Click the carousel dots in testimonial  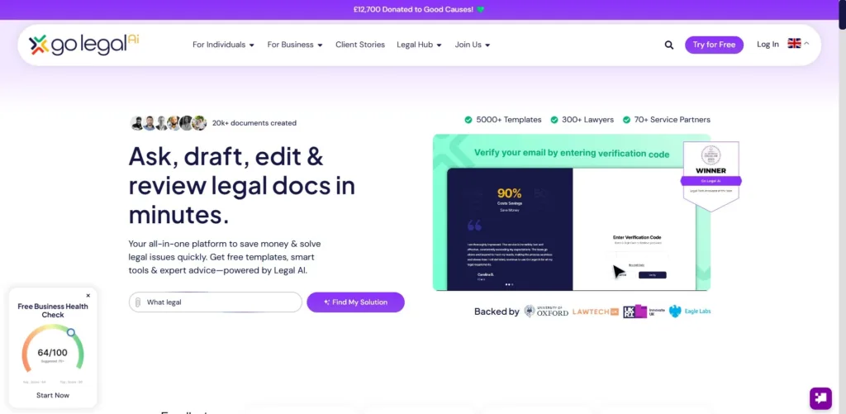point(509,284)
